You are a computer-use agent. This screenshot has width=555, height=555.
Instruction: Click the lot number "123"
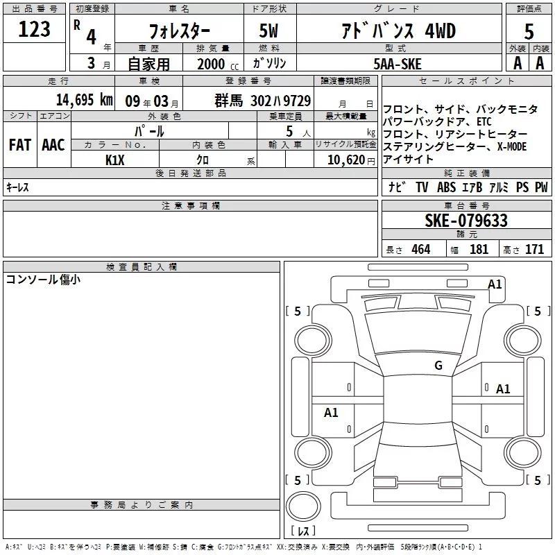pyautogui.click(x=34, y=29)
